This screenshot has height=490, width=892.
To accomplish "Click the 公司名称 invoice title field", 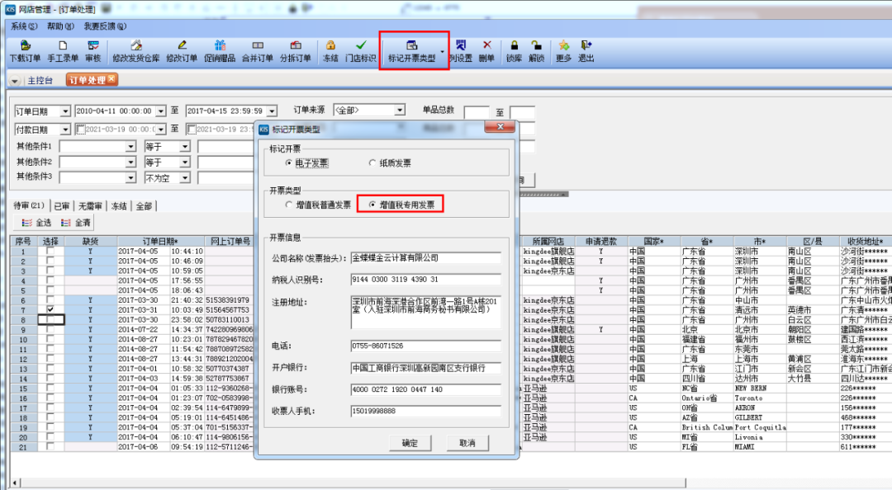I will (425, 258).
